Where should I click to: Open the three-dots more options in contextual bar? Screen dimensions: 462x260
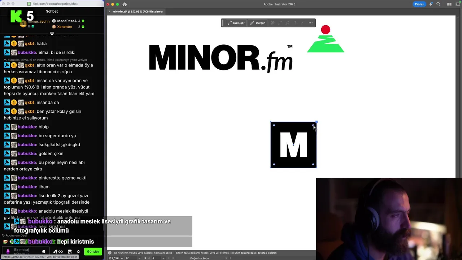coord(310,23)
